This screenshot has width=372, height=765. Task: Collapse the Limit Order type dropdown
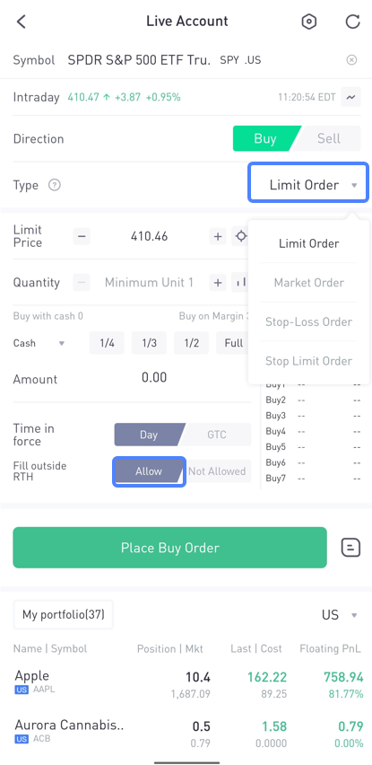point(308,185)
